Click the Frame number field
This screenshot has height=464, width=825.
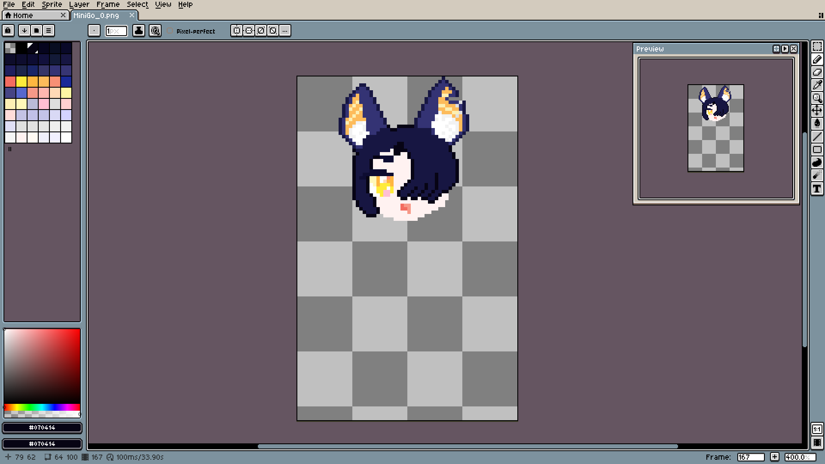(751, 457)
